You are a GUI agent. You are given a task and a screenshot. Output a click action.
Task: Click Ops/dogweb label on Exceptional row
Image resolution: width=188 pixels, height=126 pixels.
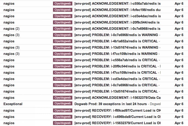point(63,104)
